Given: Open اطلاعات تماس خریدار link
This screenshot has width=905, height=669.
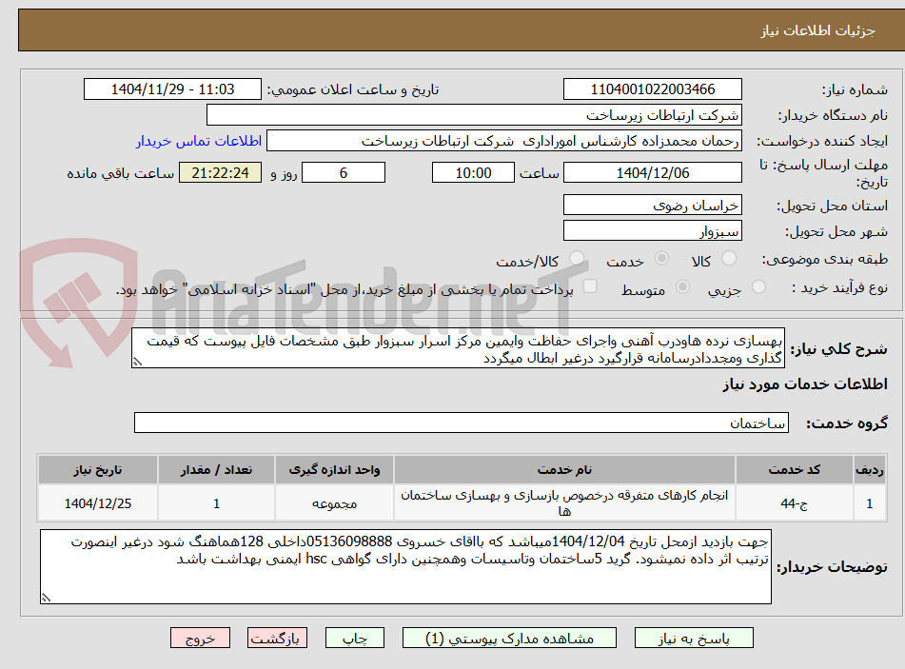Looking at the screenshot, I should [x=199, y=141].
